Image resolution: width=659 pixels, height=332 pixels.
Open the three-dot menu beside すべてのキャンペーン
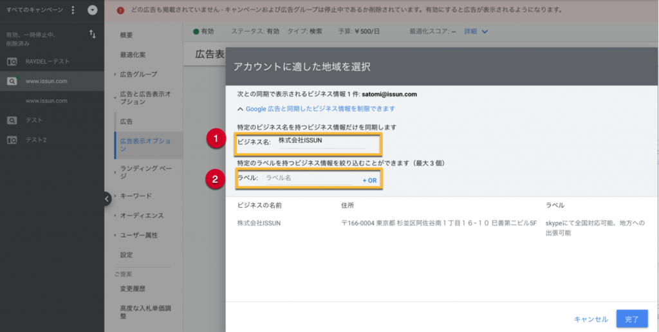tap(73, 10)
